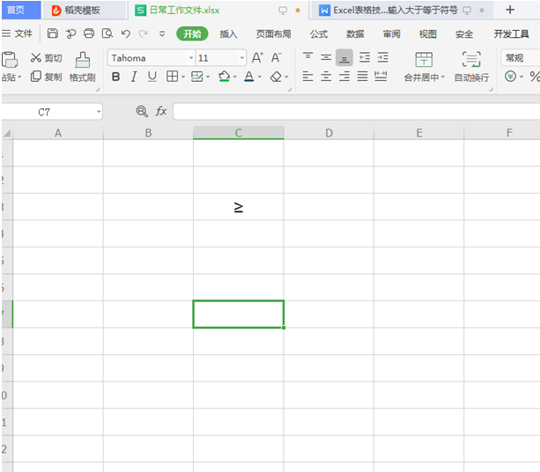Click the currency format icon
540x472 pixels.
tap(510, 76)
